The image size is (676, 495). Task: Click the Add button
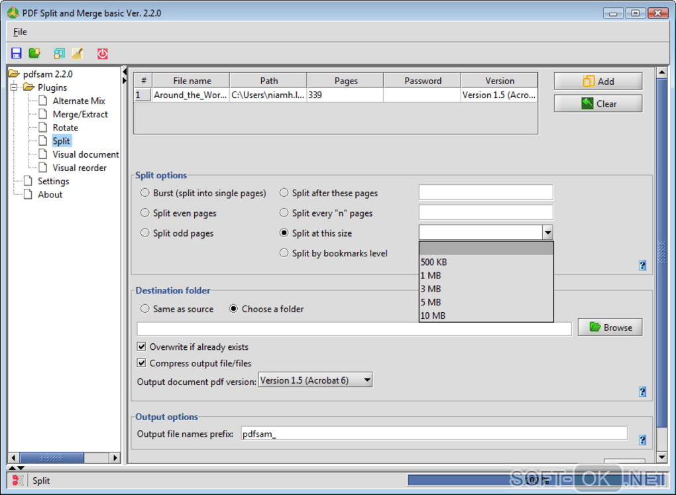pos(598,81)
